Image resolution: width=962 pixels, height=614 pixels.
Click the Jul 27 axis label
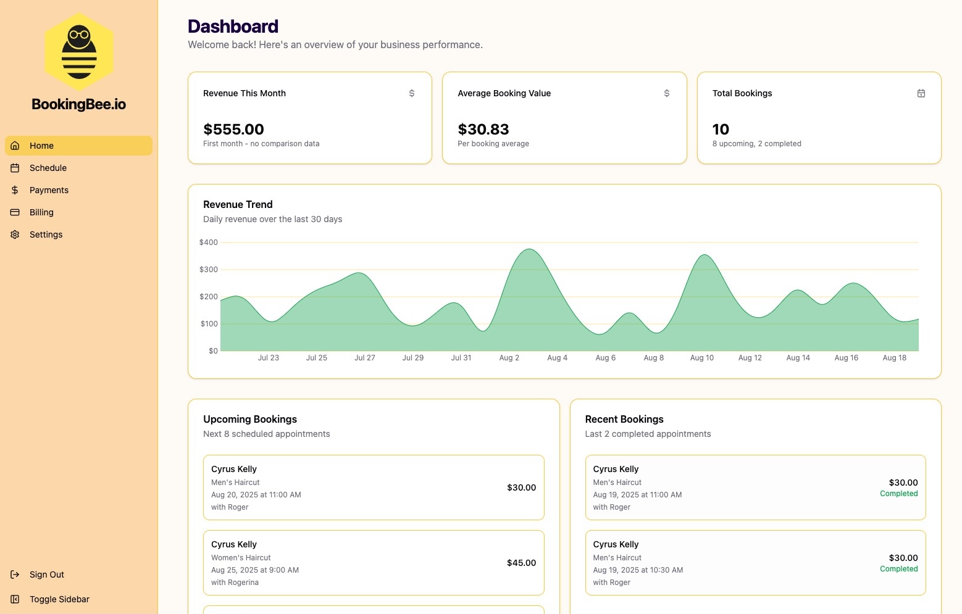pos(365,358)
